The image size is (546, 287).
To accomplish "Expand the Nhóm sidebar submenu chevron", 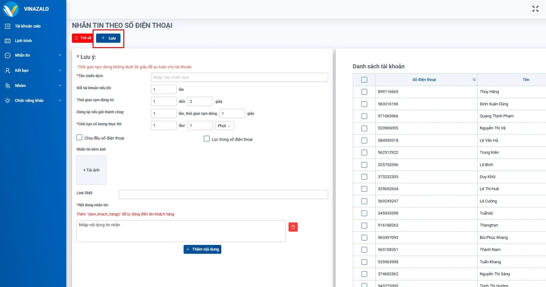I will (60, 86).
